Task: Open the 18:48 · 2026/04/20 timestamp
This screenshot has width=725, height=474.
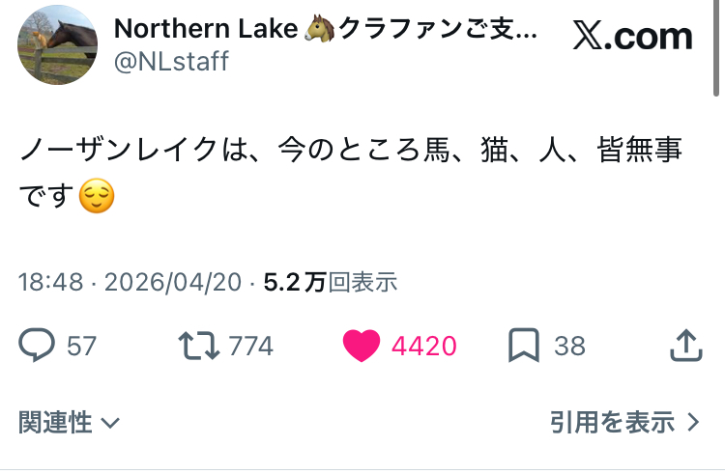Action: 130,282
